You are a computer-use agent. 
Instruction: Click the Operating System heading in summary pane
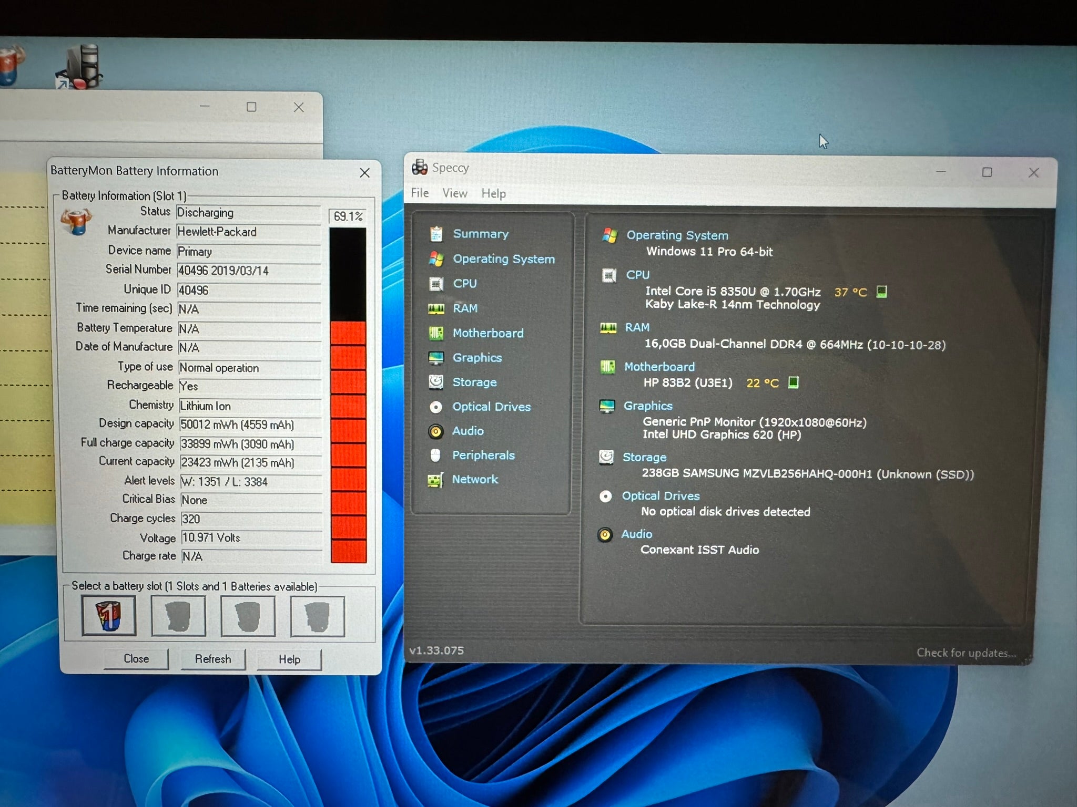coord(677,235)
